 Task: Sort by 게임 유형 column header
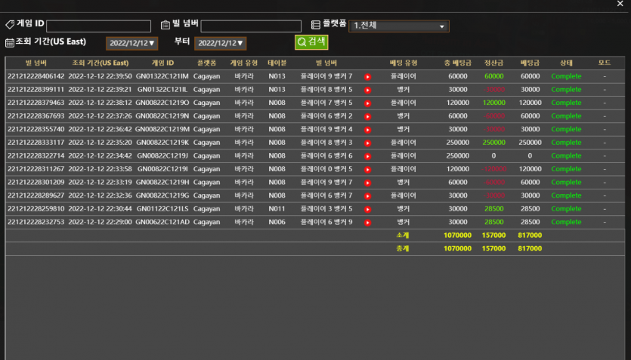tap(244, 63)
